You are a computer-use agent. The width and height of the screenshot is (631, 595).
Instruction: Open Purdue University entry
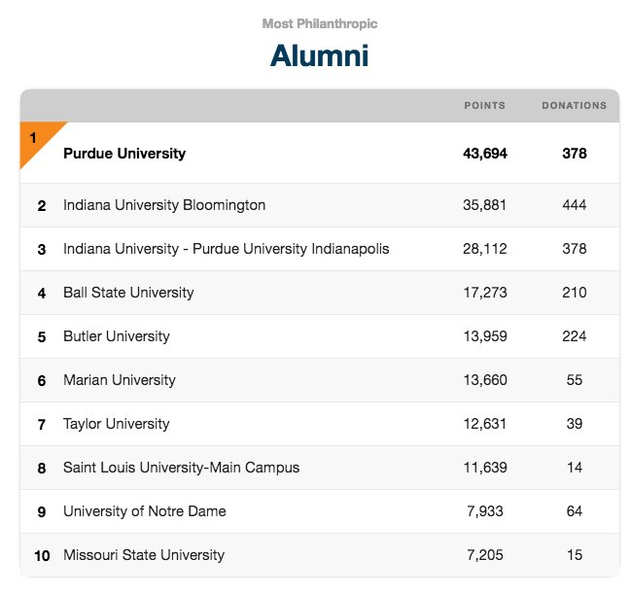(x=124, y=154)
